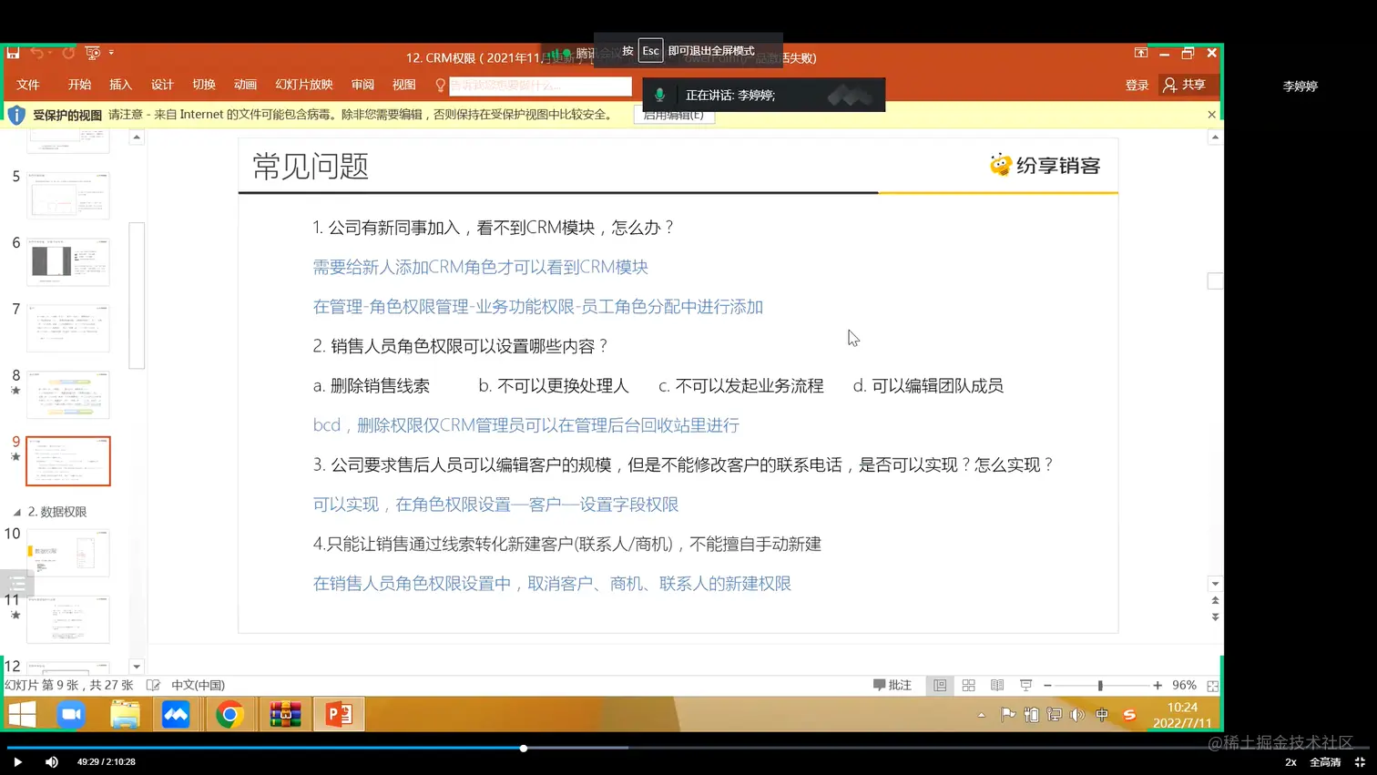
Task: Click the protected view shield info icon
Action: click(x=16, y=115)
